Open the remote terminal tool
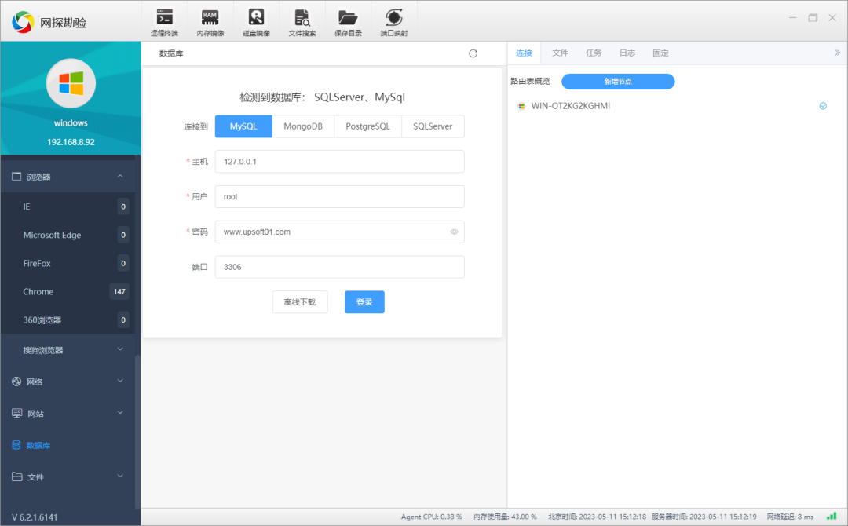848x526 pixels. click(x=164, y=22)
